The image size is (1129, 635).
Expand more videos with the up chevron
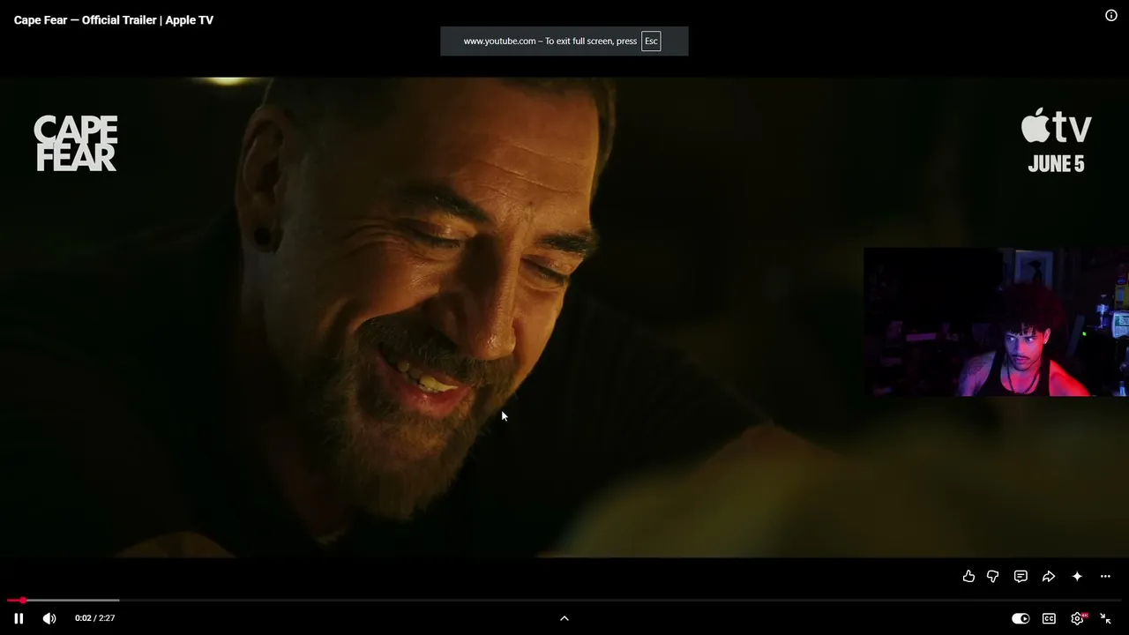click(x=564, y=618)
